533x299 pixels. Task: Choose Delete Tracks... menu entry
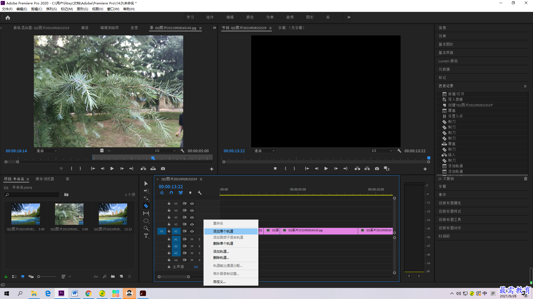point(231,258)
